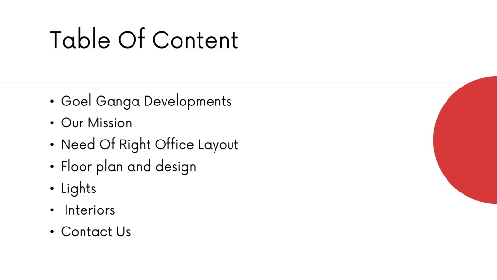Click the word "Mission" in second bullet
This screenshot has height=280, width=497.
110,123
